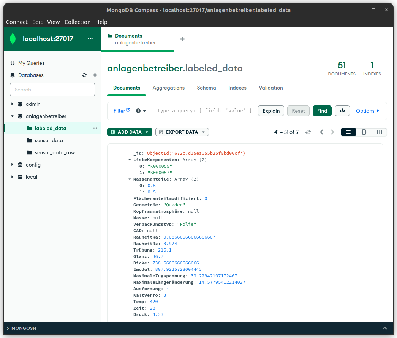
Task: Switch to the list view
Action: (x=348, y=132)
